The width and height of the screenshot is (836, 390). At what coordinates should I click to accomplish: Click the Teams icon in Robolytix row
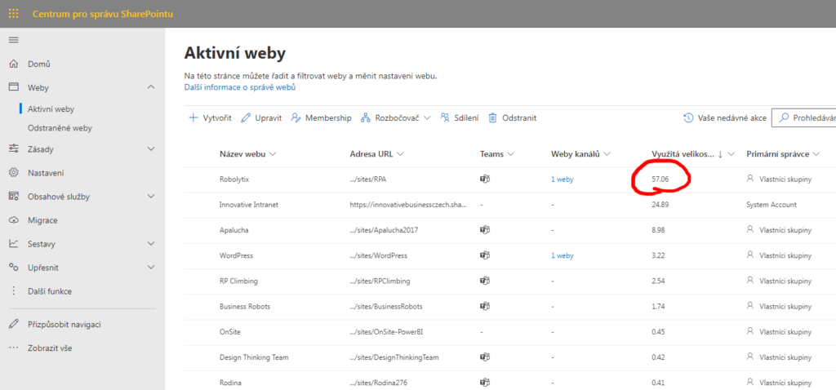tap(485, 179)
